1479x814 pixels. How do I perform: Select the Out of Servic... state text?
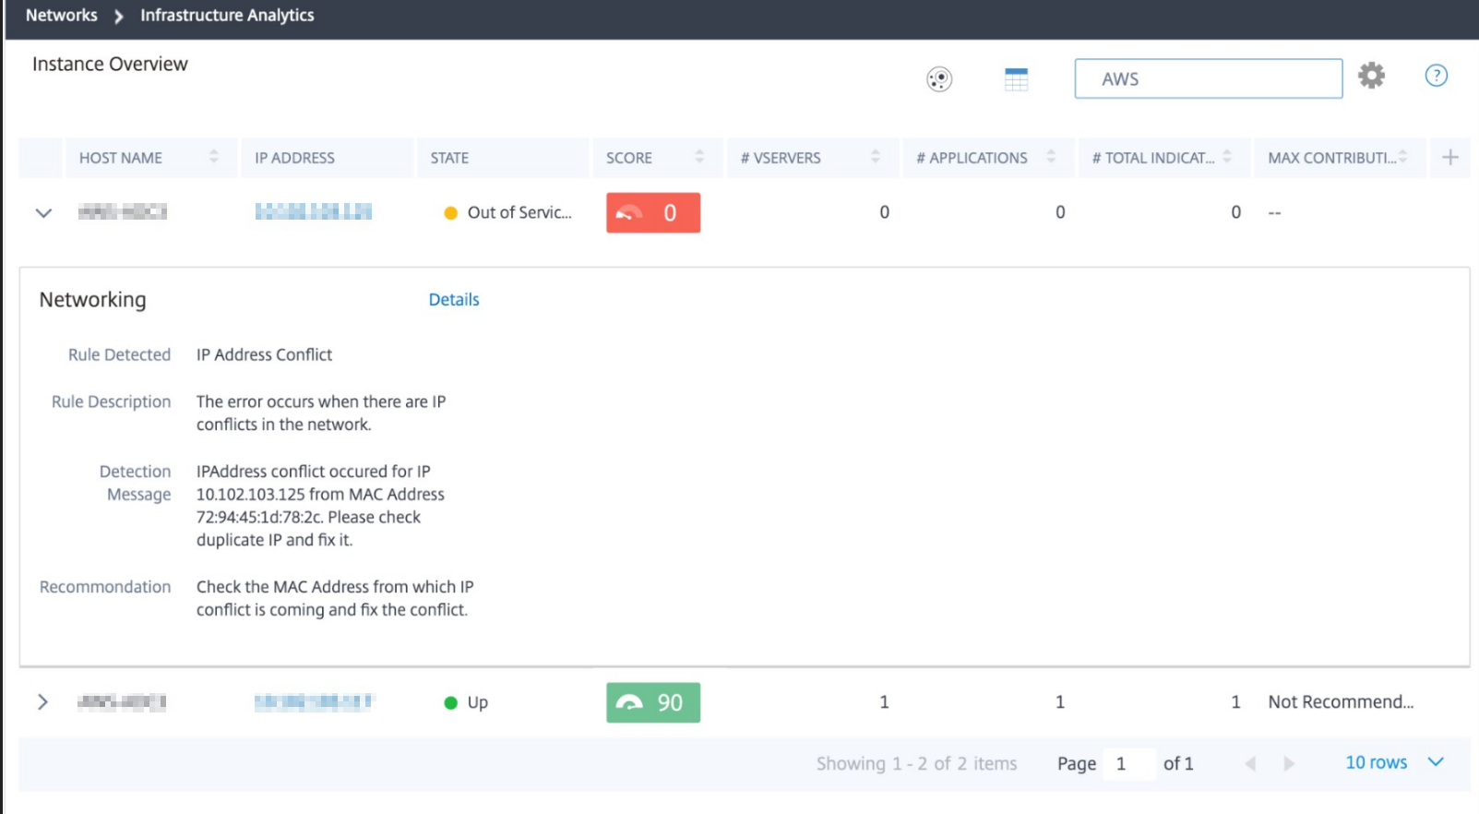click(519, 212)
